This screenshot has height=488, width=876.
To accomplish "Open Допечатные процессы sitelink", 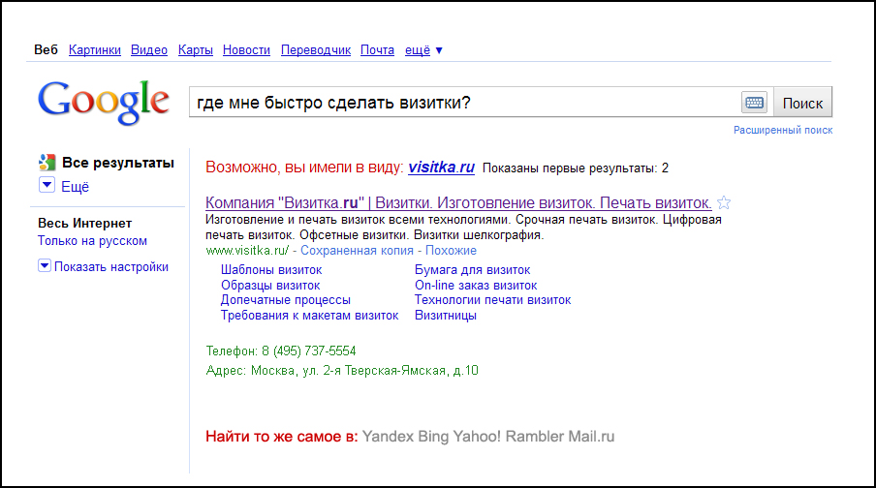I will click(286, 300).
